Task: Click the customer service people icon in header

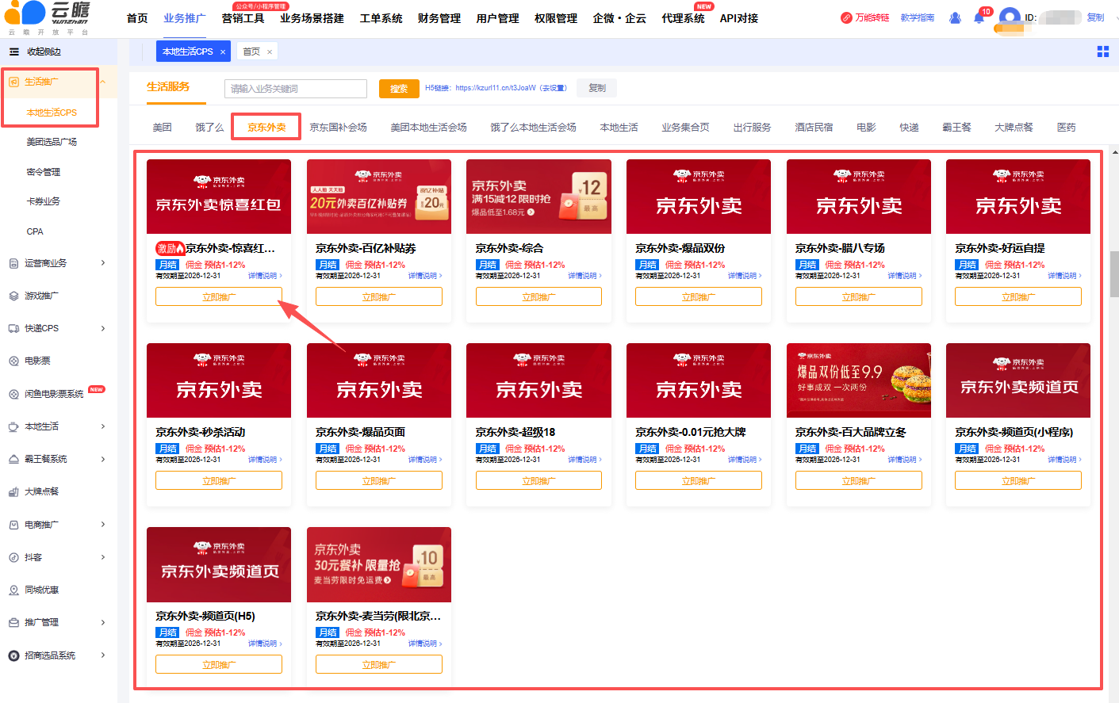Action: (955, 18)
